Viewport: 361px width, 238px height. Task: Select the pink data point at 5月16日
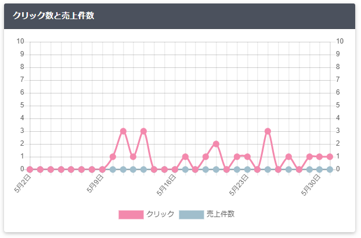(x=175, y=170)
